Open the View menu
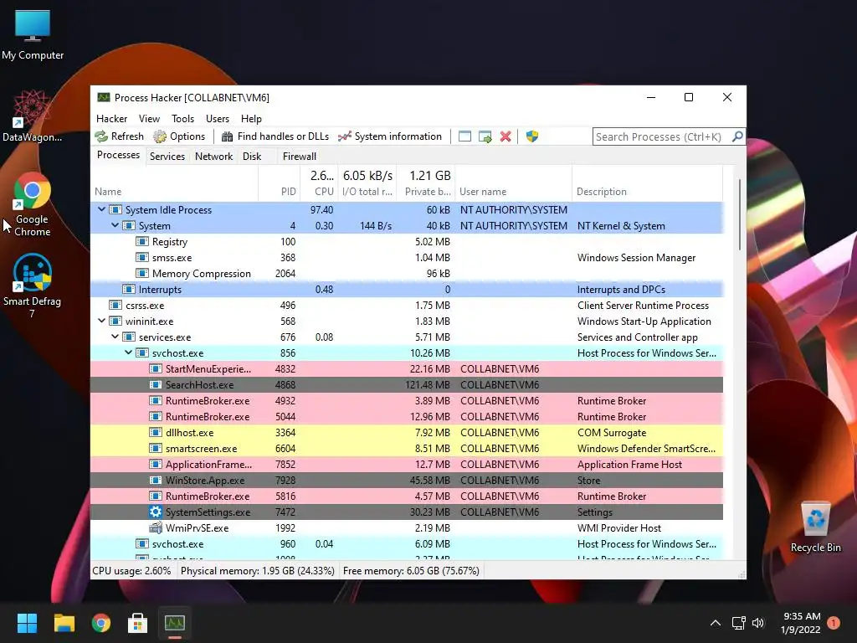The image size is (857, 643). (x=149, y=119)
